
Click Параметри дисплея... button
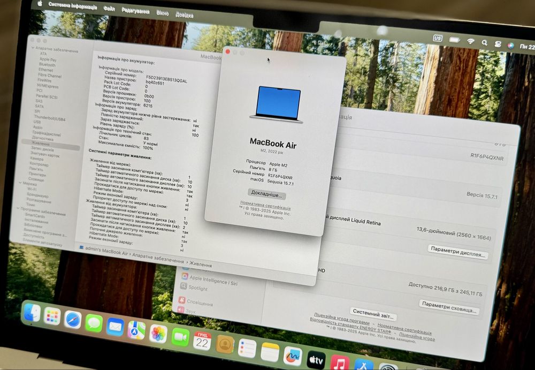point(457,252)
